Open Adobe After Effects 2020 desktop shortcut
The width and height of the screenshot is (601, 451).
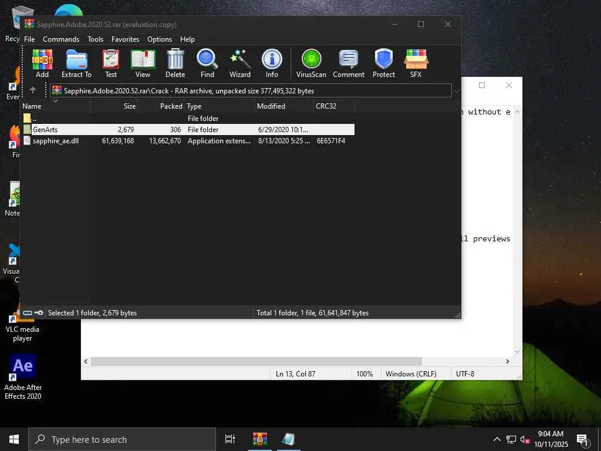23,377
